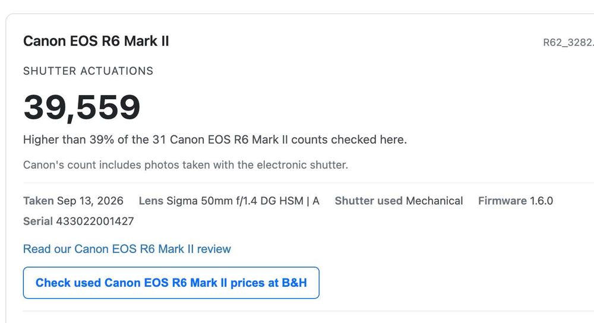The width and height of the screenshot is (594, 323).
Task: Select the R62_3282 file name text
Action: coord(568,42)
